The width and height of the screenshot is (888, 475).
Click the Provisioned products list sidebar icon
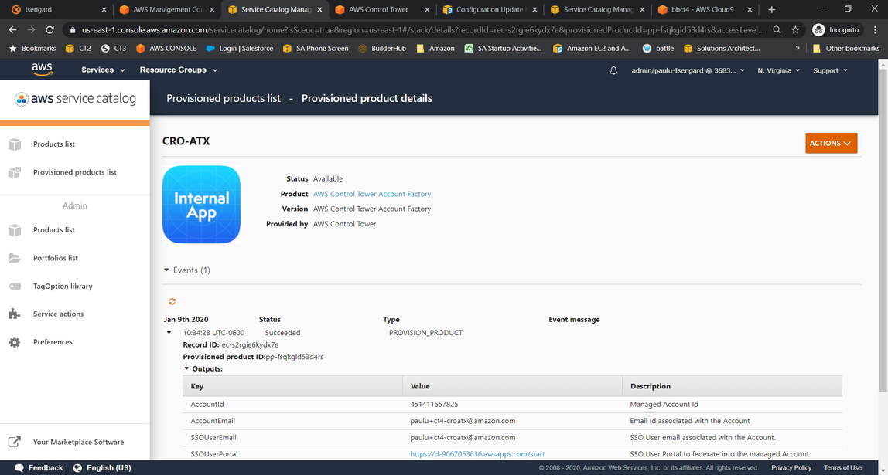click(x=15, y=172)
